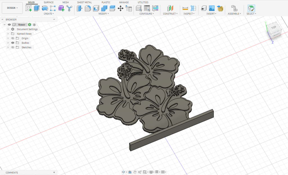
Task: Toggle visibility of the flower component
Action: click(x=9, y=24)
